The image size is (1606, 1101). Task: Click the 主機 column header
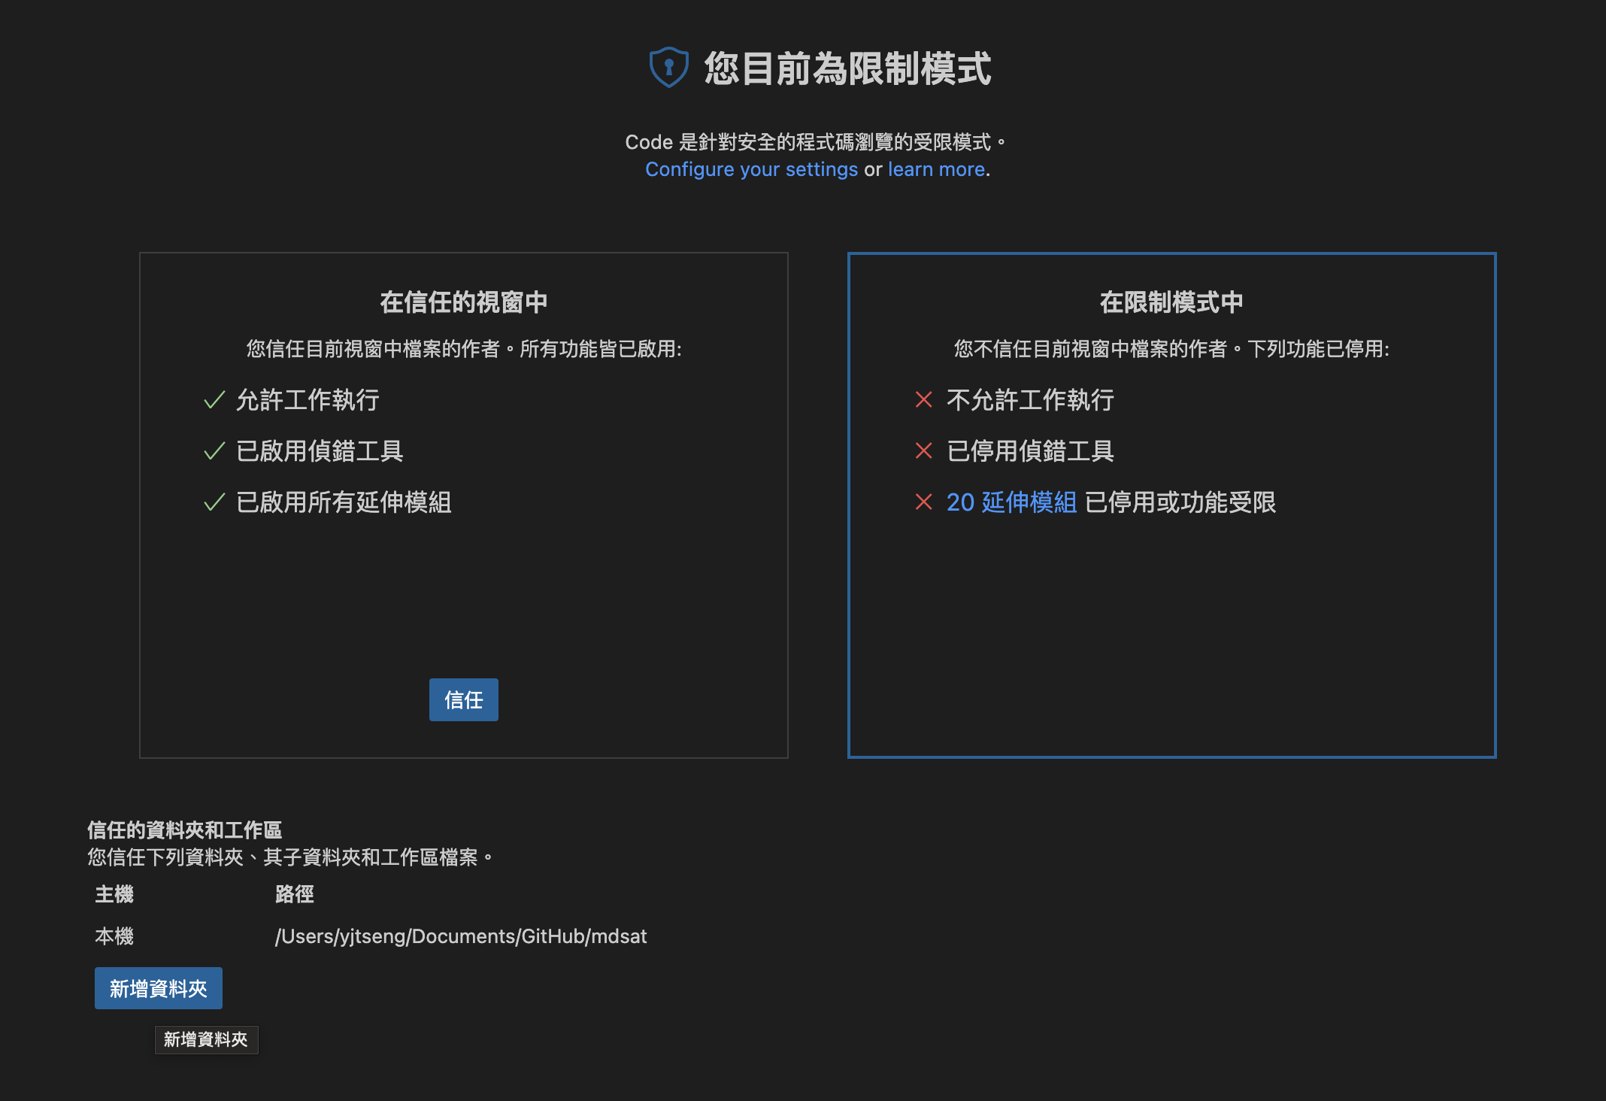click(114, 894)
